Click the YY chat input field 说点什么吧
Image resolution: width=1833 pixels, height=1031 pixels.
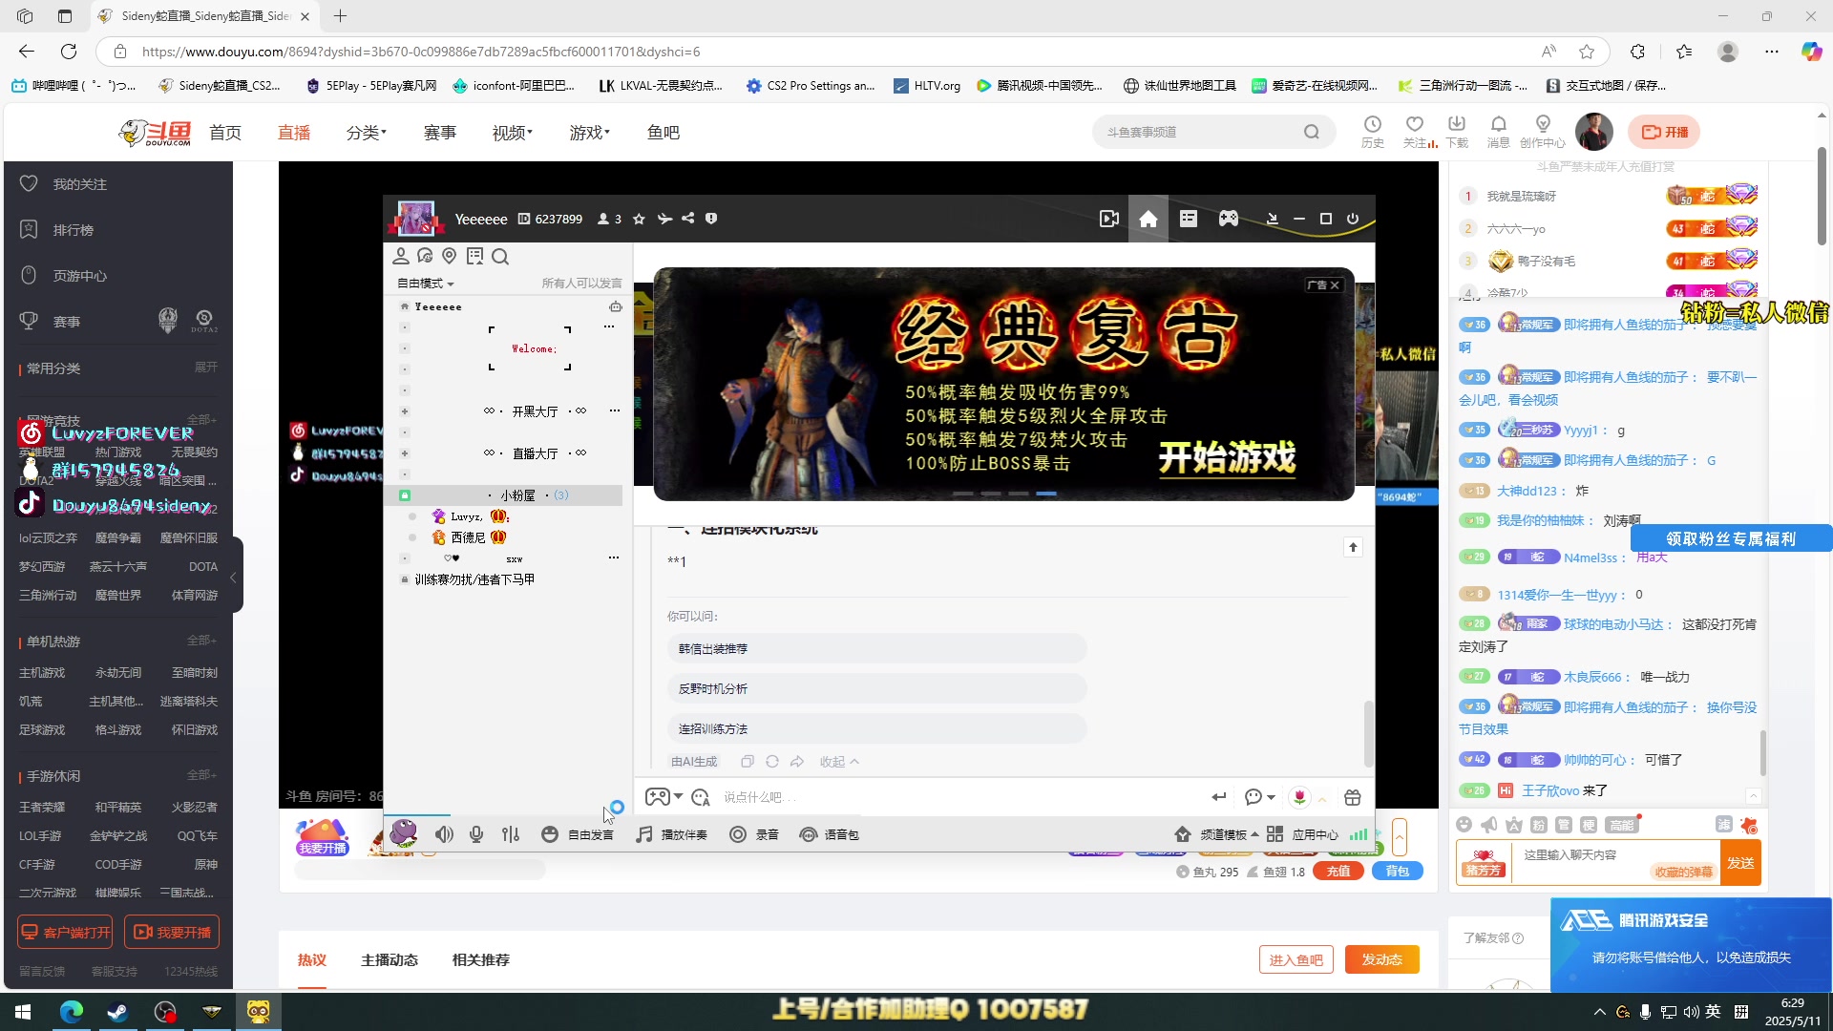[x=959, y=797]
